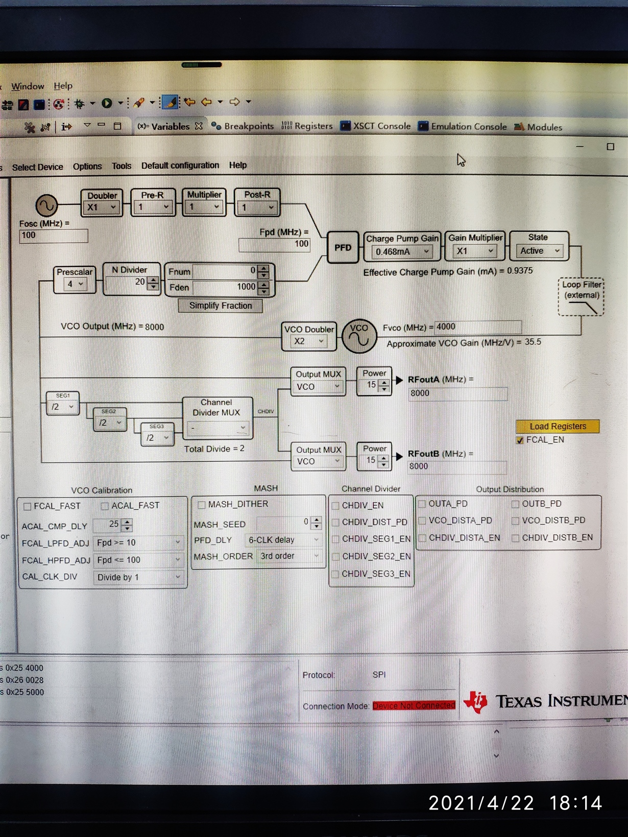628x837 pixels.
Task: Click the highlighted pen toolbar icon
Action: pyautogui.click(x=171, y=102)
